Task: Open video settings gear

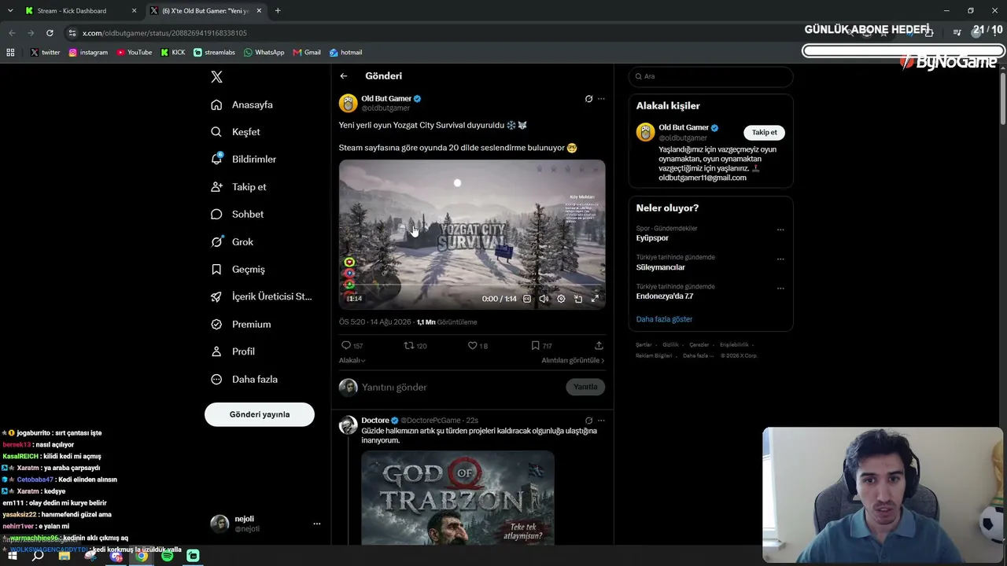Action: [x=561, y=299]
